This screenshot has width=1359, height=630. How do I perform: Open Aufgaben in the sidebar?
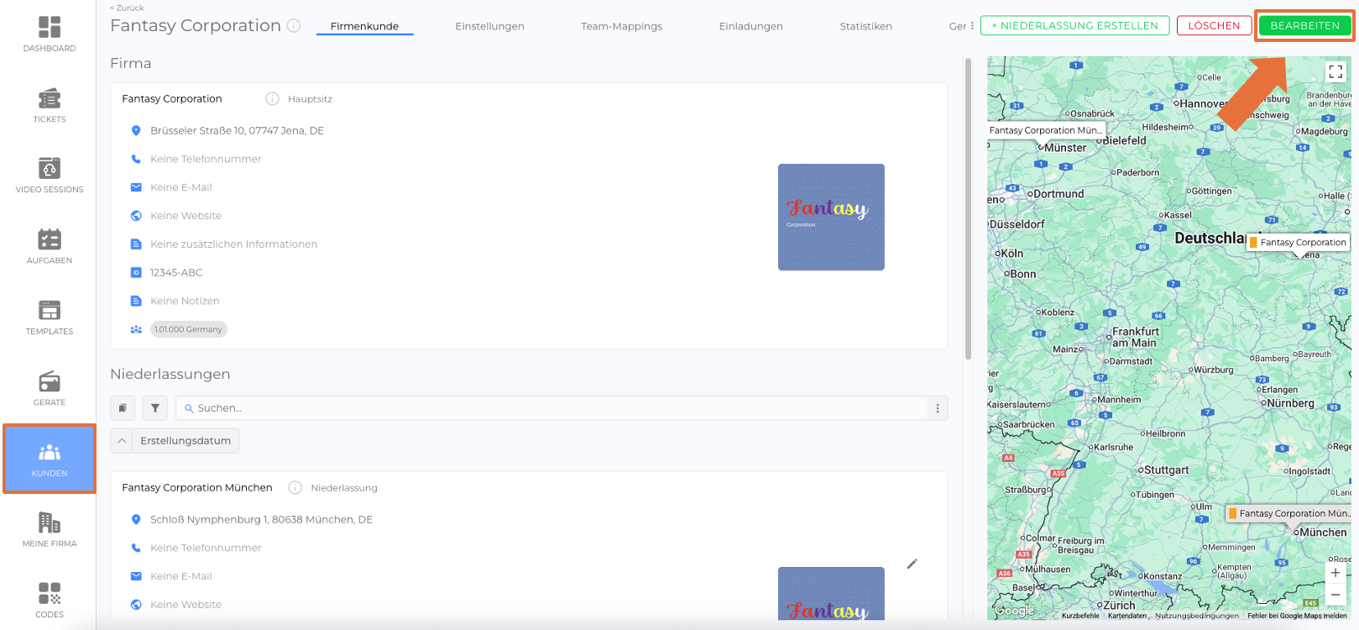[x=50, y=246]
